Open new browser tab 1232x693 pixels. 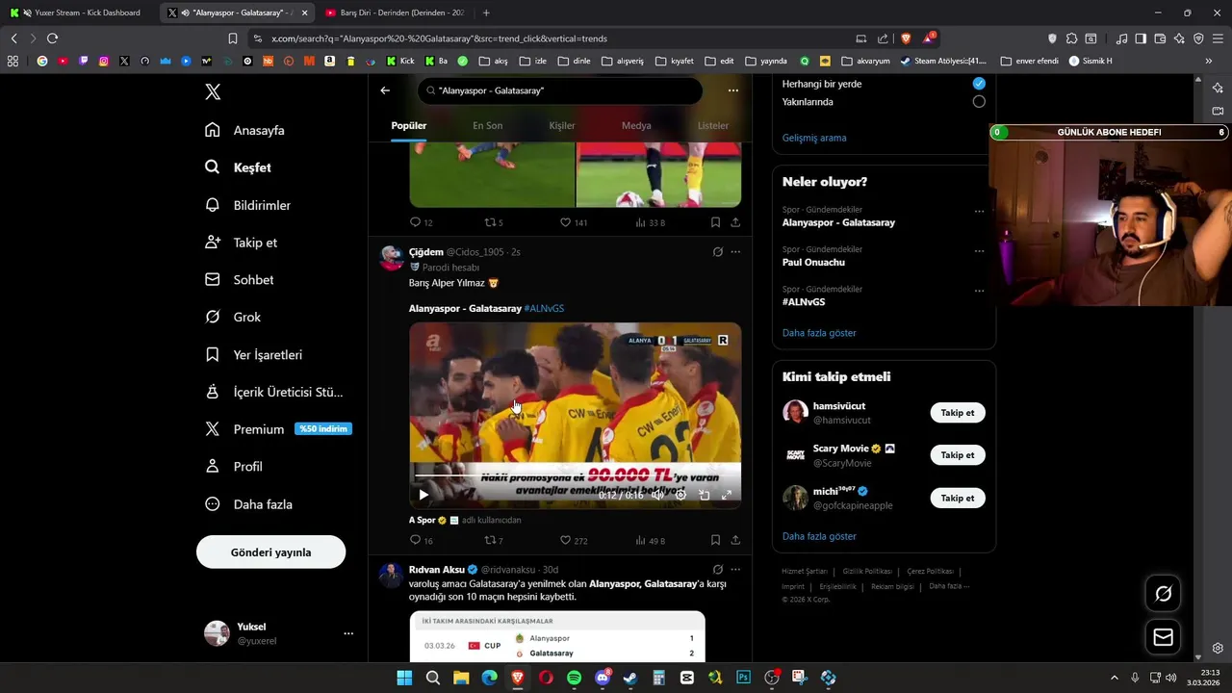486,13
